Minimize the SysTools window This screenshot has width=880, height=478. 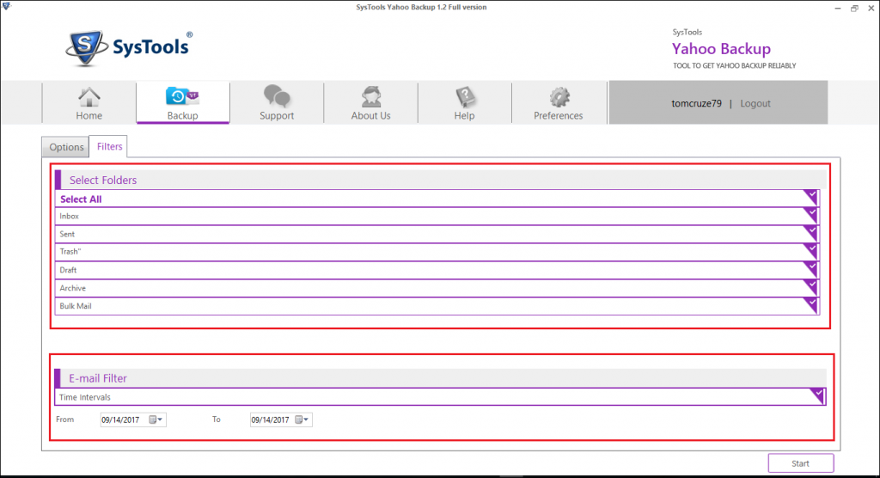tap(837, 9)
